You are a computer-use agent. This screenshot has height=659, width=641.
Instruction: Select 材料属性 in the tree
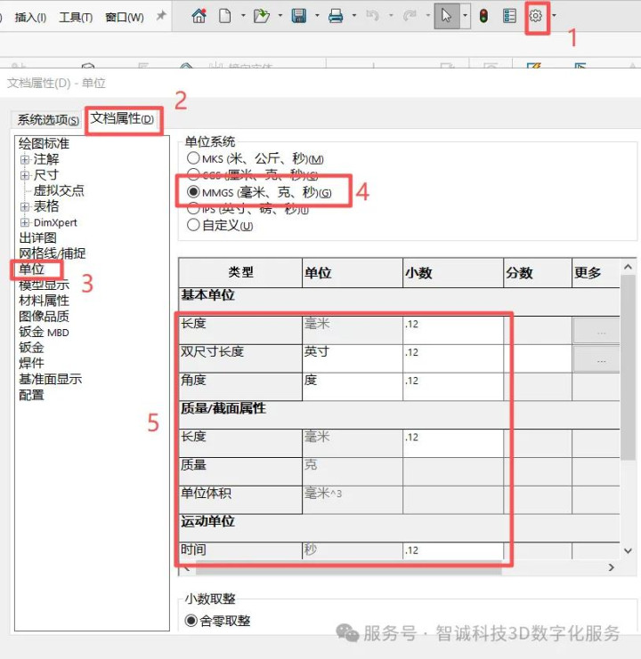pos(44,301)
